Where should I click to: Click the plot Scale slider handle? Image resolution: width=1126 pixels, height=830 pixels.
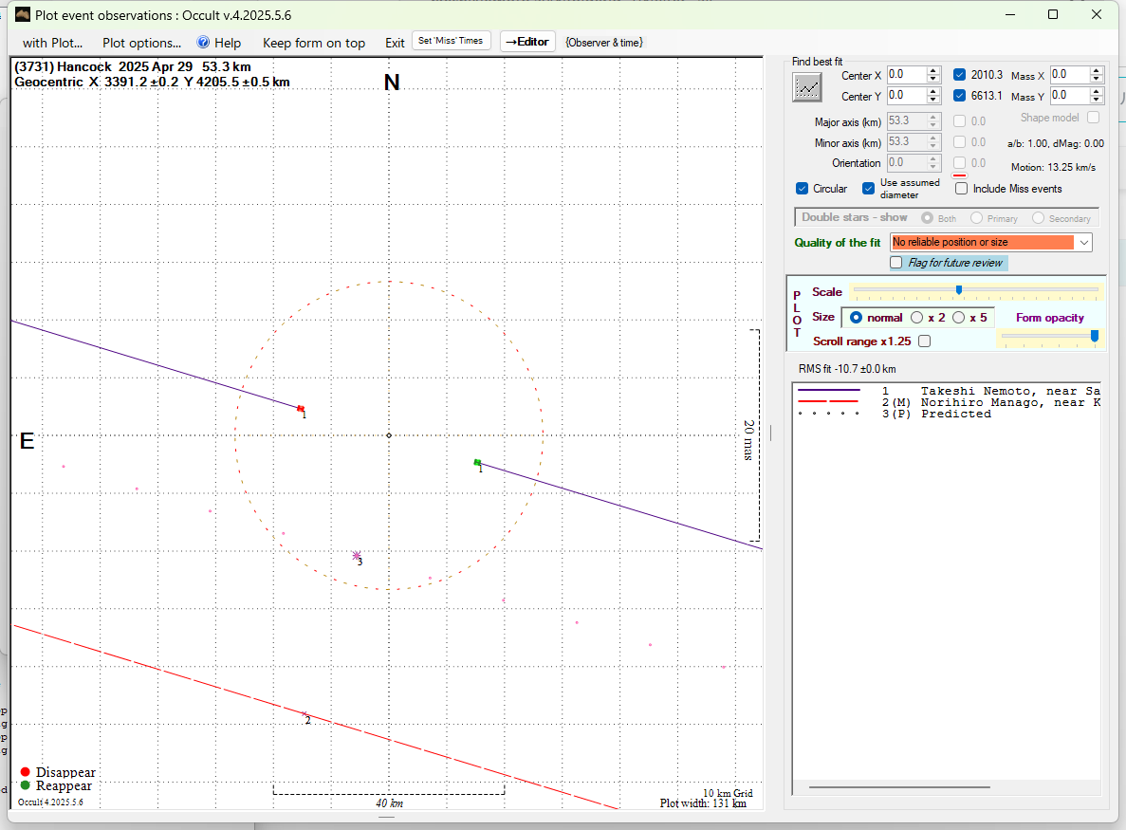coord(959,290)
